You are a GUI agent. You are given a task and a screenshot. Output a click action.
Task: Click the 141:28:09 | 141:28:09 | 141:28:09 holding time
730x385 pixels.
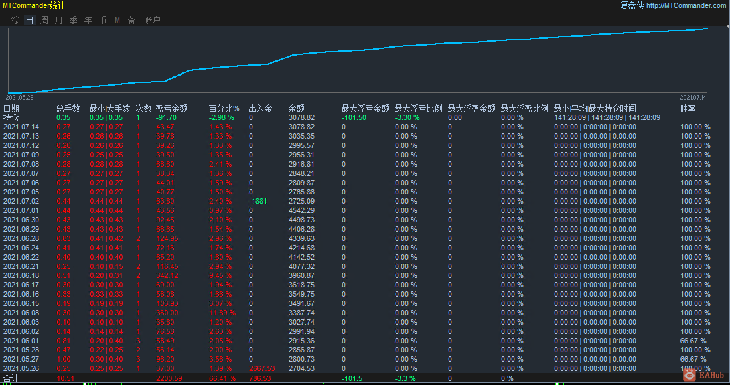pyautogui.click(x=607, y=117)
